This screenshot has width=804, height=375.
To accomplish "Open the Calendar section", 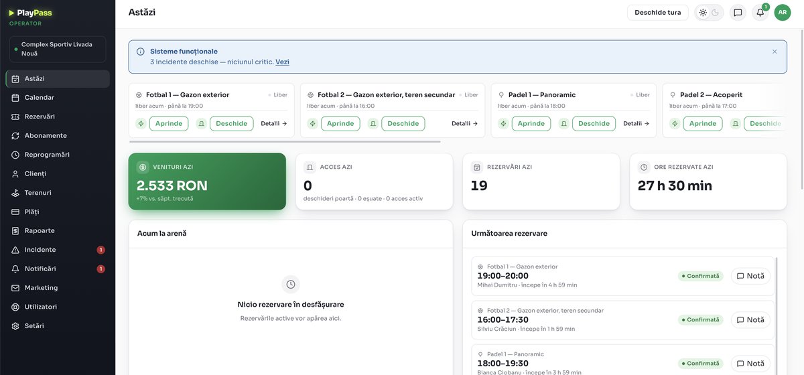I will click(58, 98).
